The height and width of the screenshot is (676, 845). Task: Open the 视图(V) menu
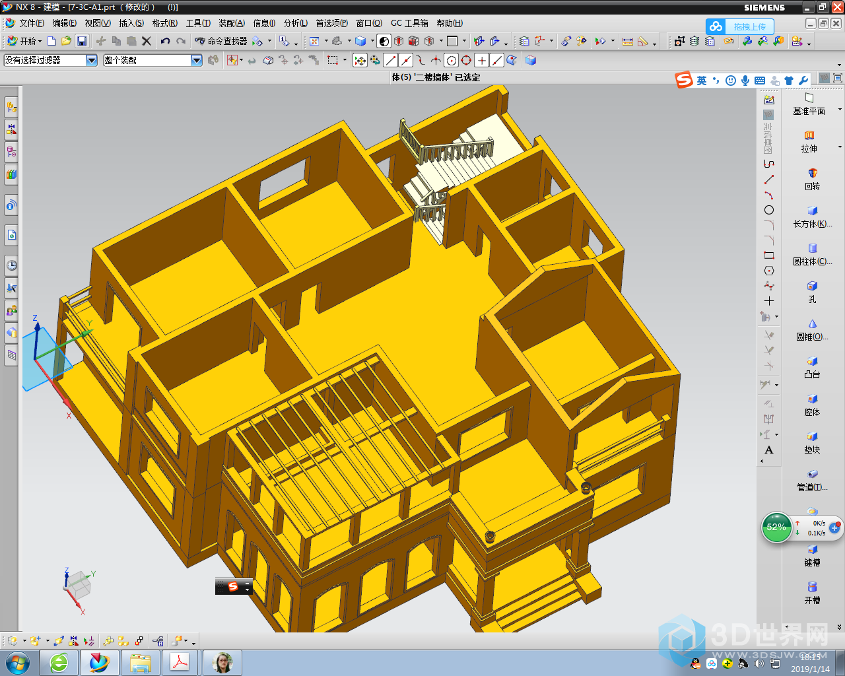[98, 23]
